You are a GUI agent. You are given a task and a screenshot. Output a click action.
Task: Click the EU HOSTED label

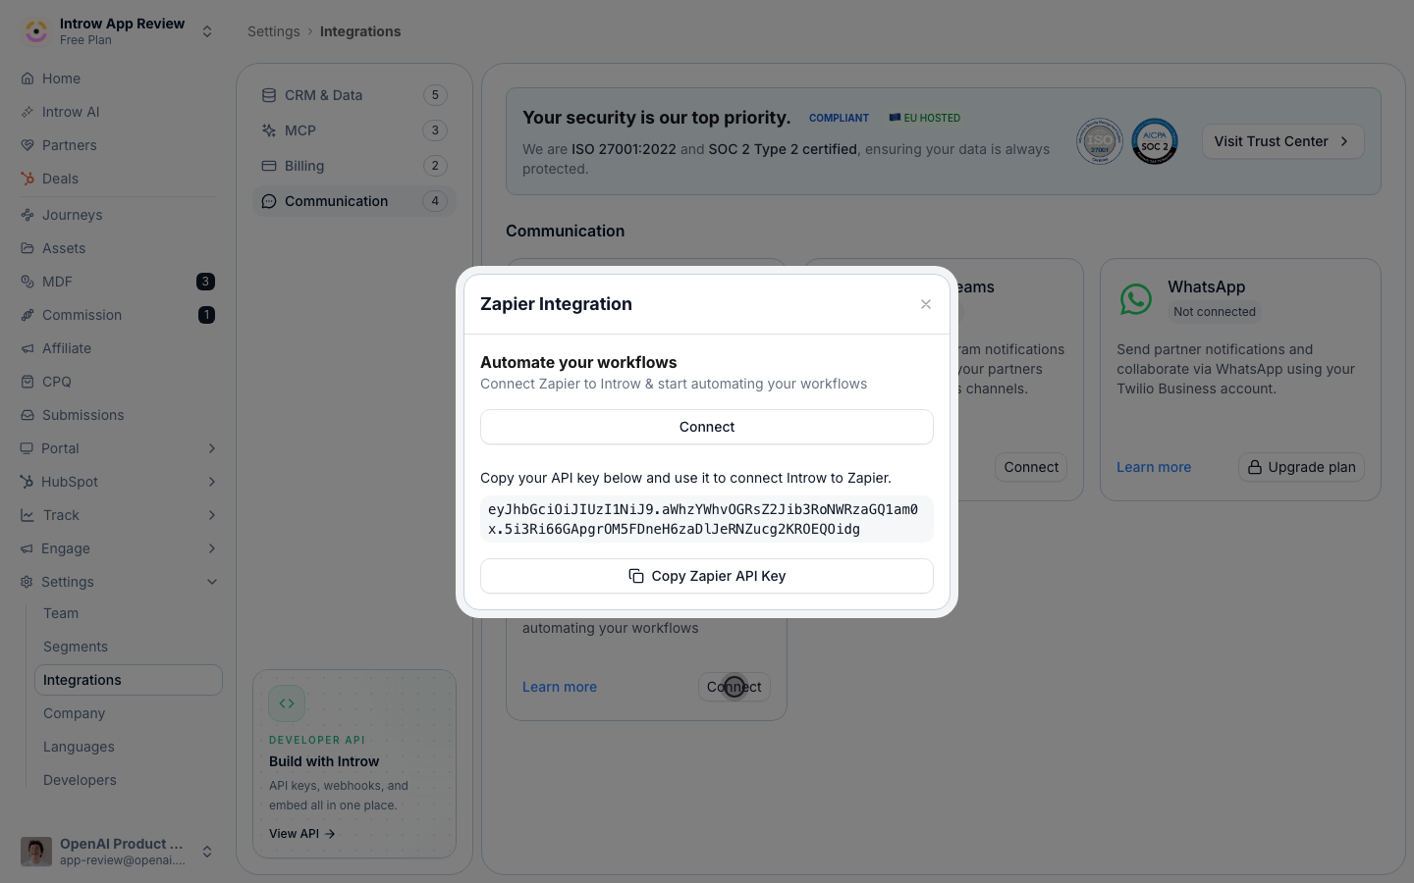click(925, 118)
